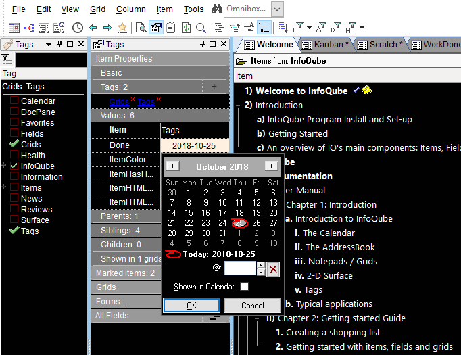Image resolution: width=461 pixels, height=355 pixels.
Task: Select October 18 in the calendar
Action: pyautogui.click(x=239, y=212)
